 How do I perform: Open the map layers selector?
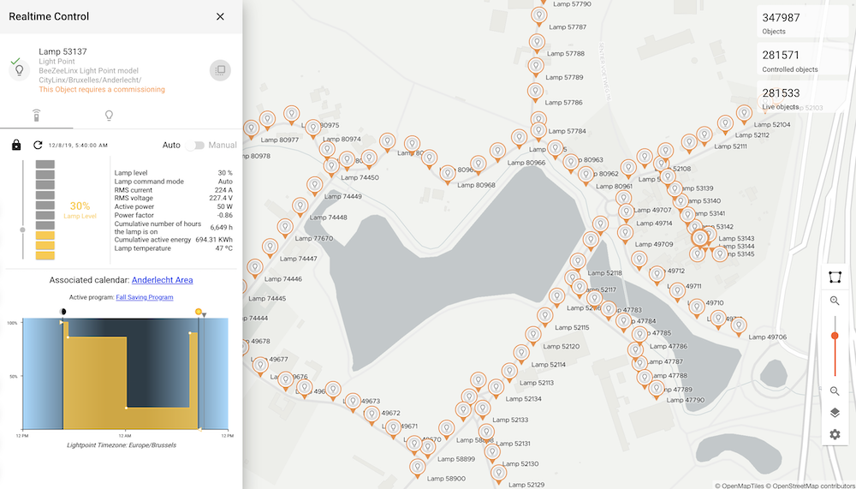[835, 413]
